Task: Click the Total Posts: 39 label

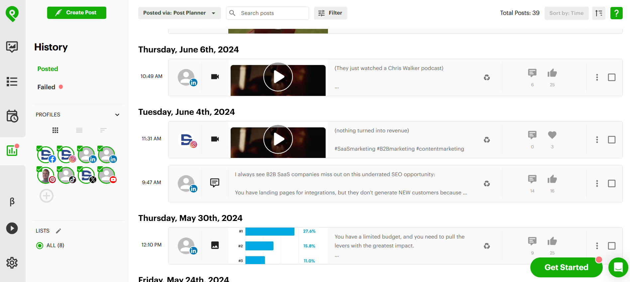Action: click(520, 13)
